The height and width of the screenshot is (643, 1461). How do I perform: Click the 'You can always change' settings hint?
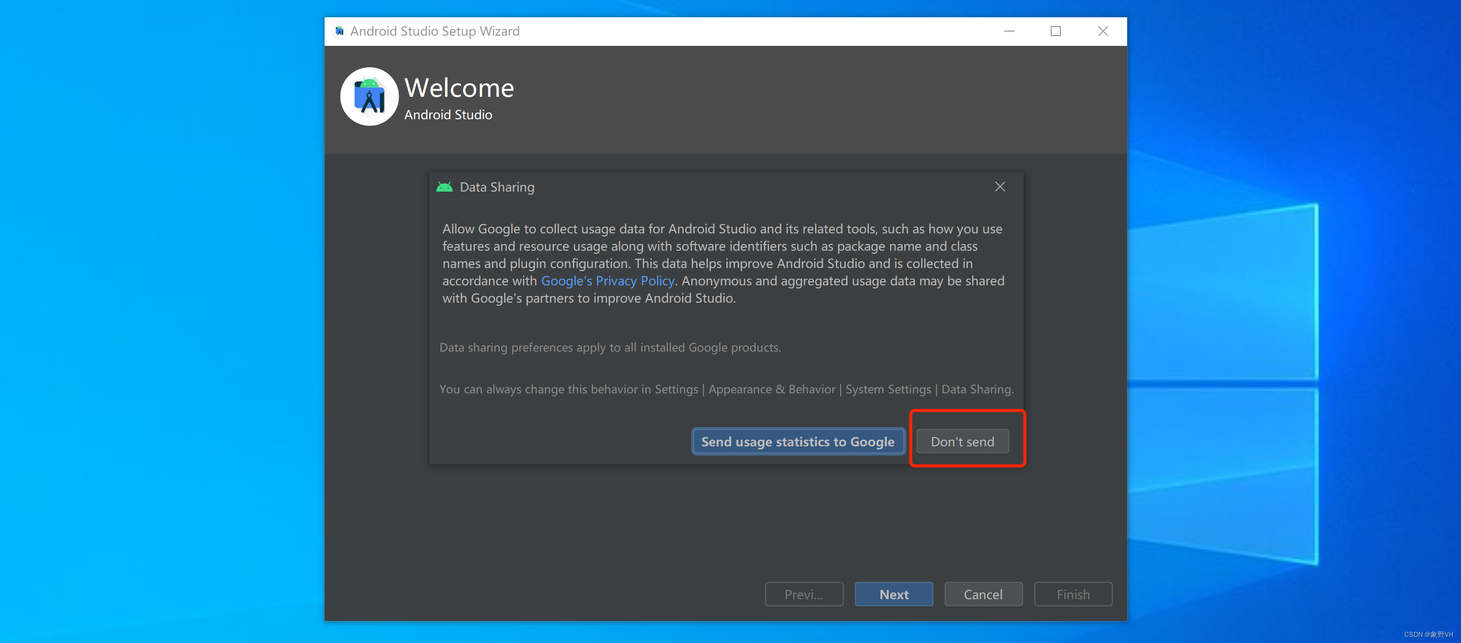coord(726,390)
